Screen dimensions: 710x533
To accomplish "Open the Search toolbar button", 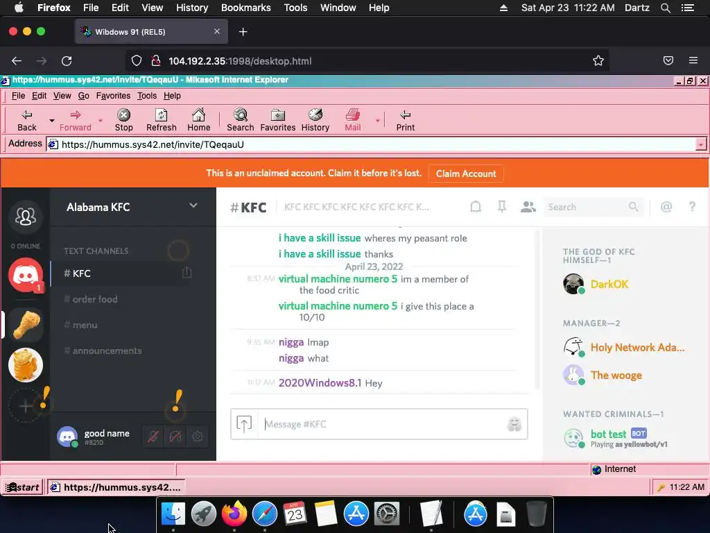I will [241, 121].
